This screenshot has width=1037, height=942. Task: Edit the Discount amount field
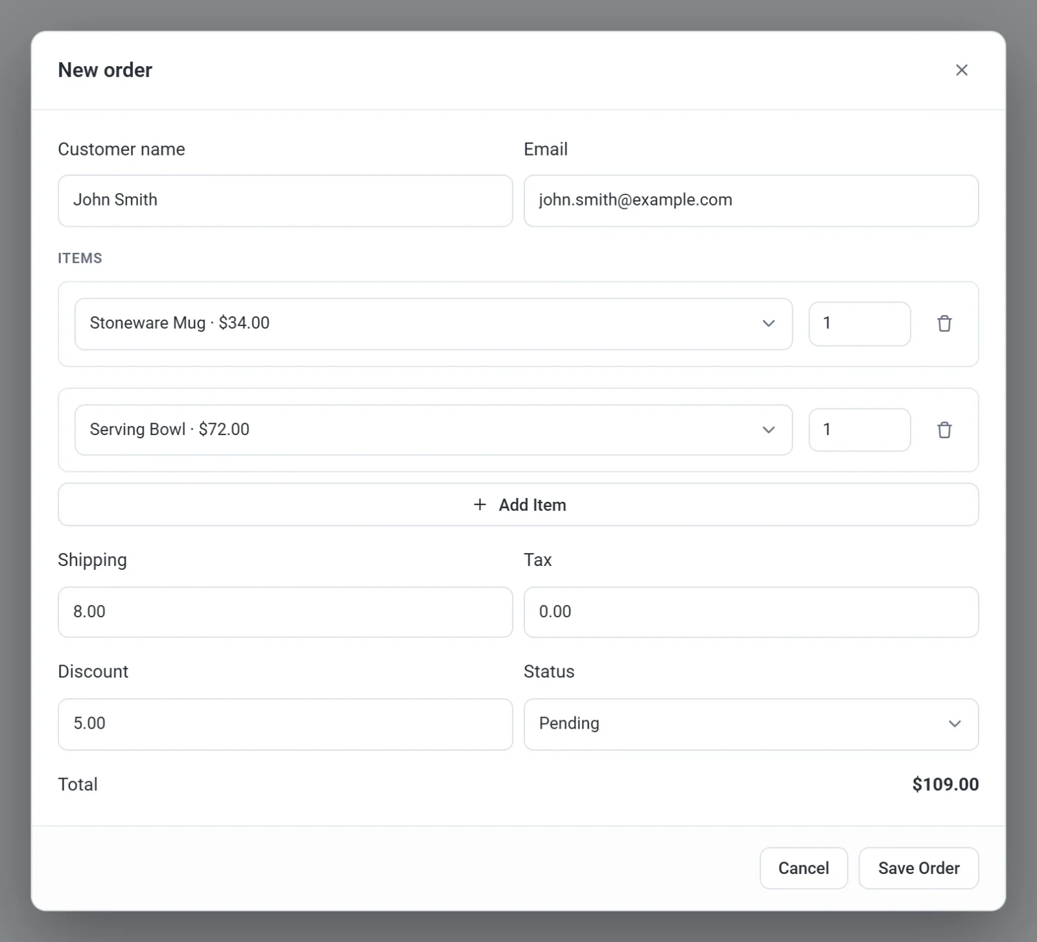click(285, 724)
